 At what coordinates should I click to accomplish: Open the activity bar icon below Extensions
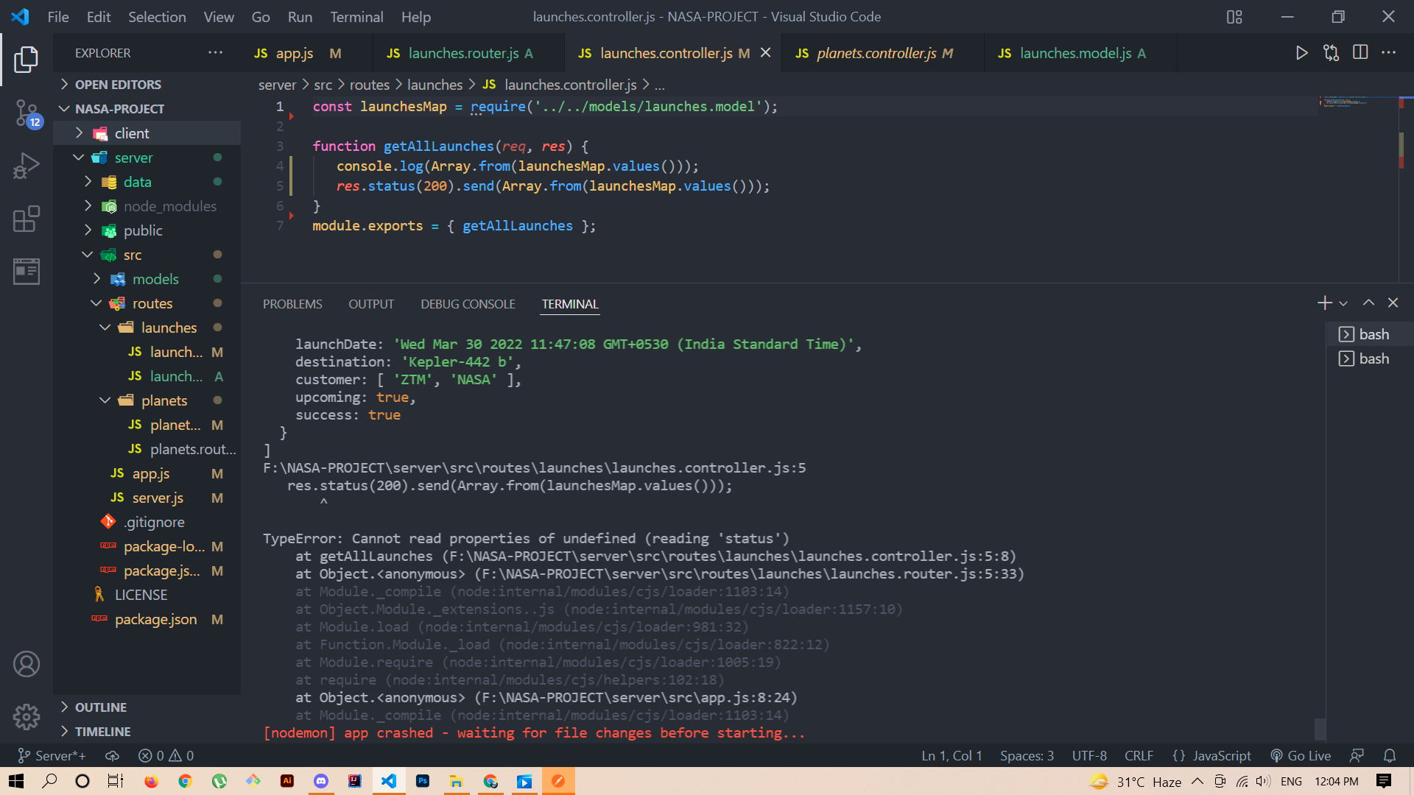click(26, 272)
